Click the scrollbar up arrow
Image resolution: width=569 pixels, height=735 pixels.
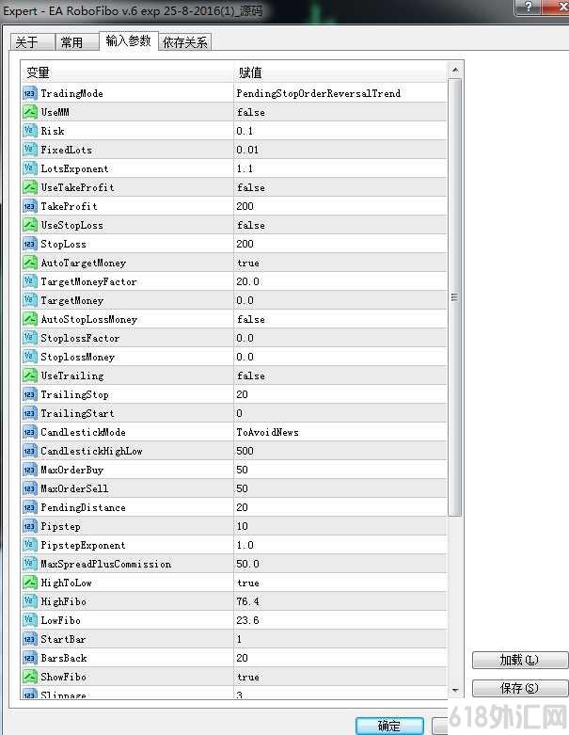point(455,71)
